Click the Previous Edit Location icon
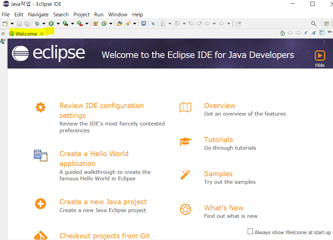 (x=191, y=24)
